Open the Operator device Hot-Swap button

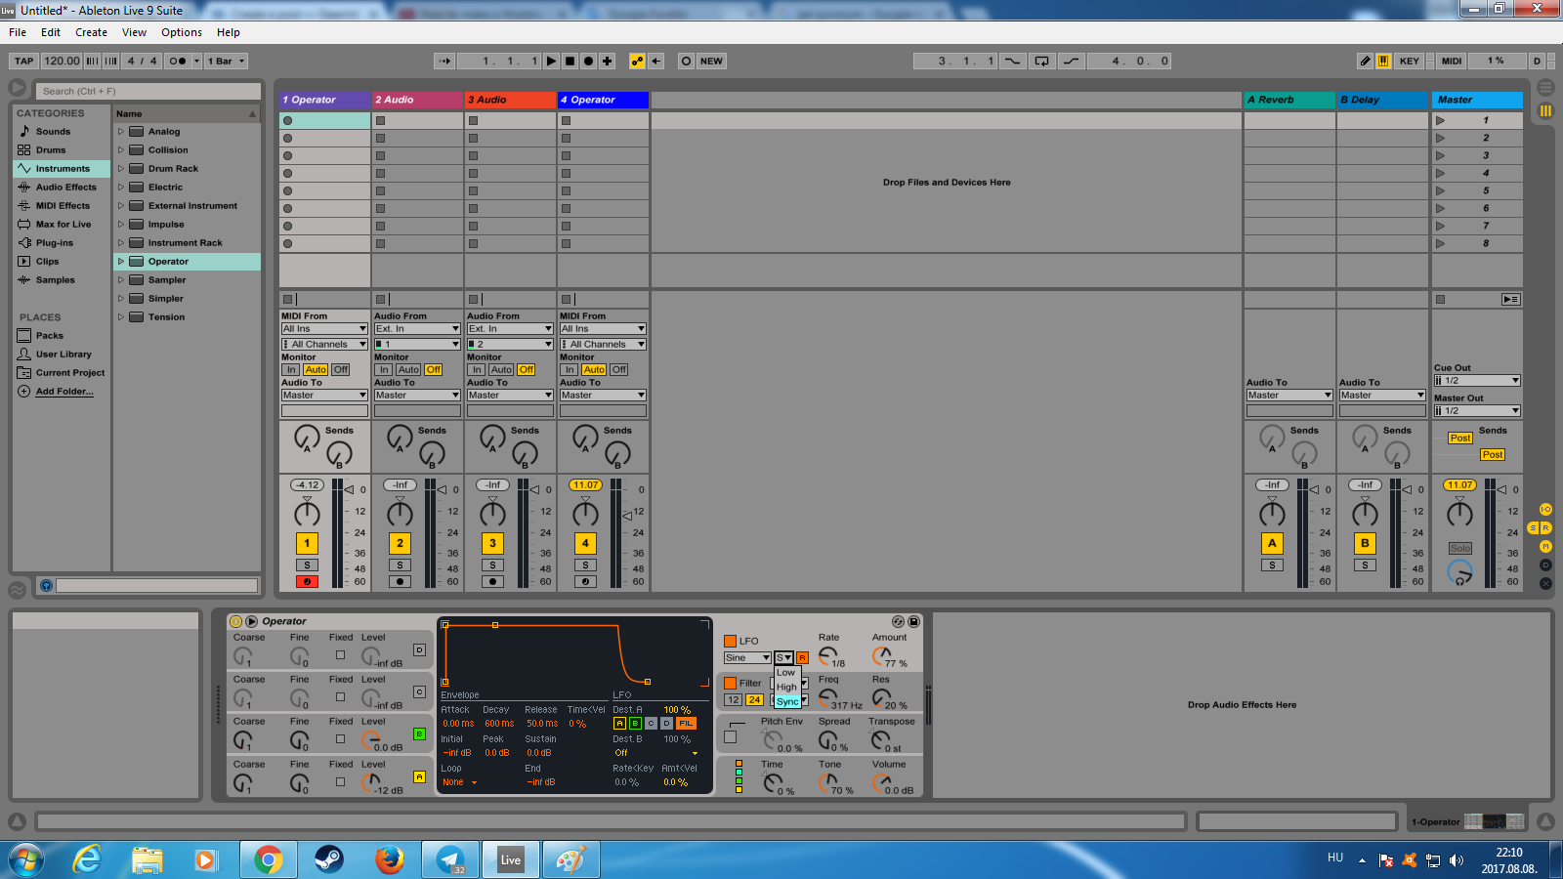(x=898, y=621)
